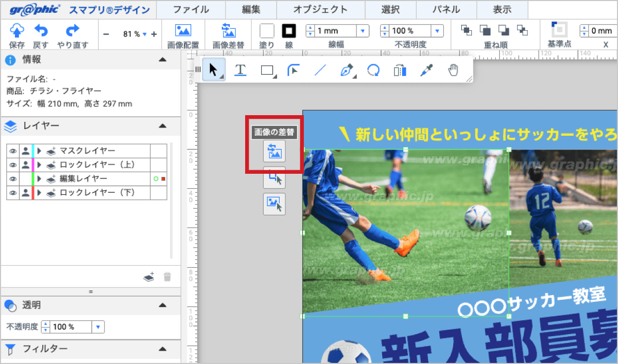Screen dimensions: 618x364
Task: Collapse the レイヤー panel
Action: 163,125
